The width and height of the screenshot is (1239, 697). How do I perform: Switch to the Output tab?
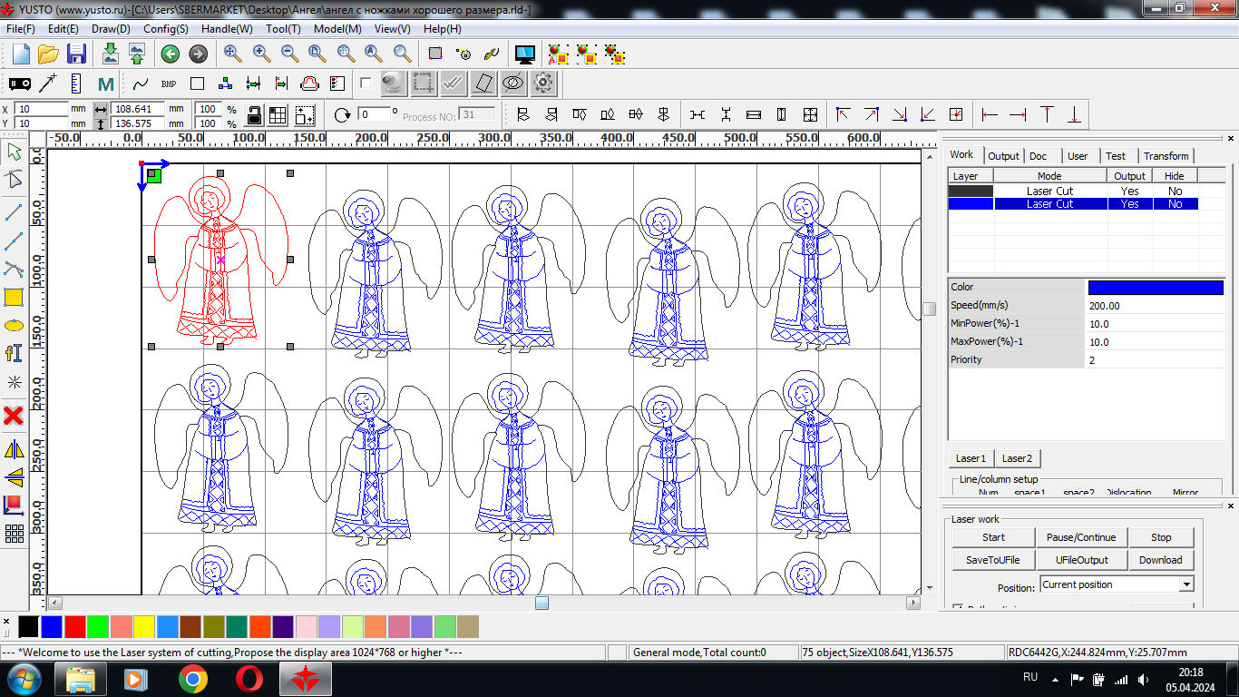click(x=1003, y=156)
